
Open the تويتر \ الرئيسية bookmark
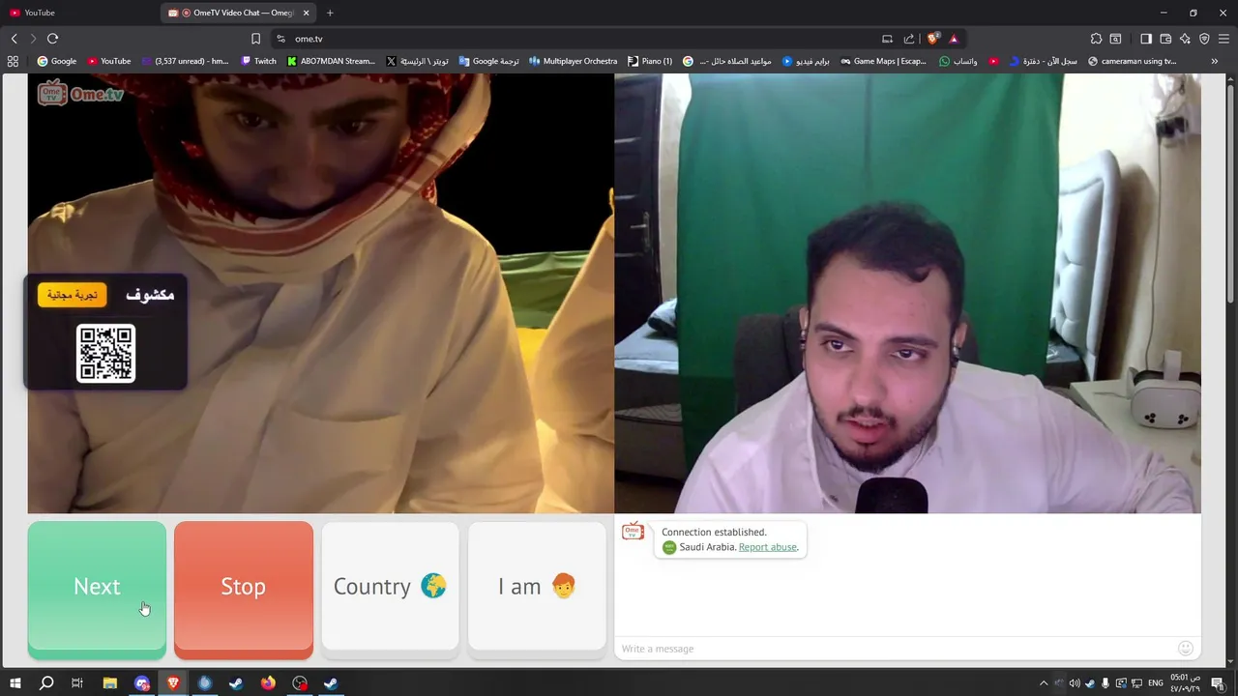pyautogui.click(x=417, y=61)
